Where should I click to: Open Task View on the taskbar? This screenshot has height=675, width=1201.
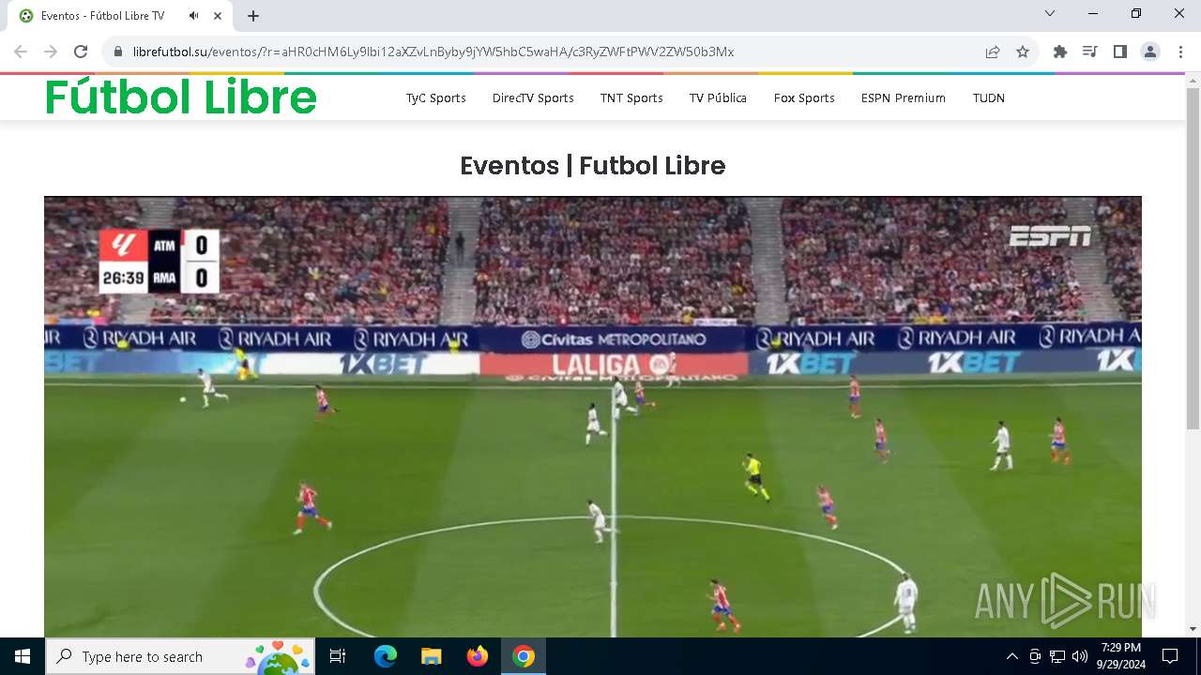(339, 656)
